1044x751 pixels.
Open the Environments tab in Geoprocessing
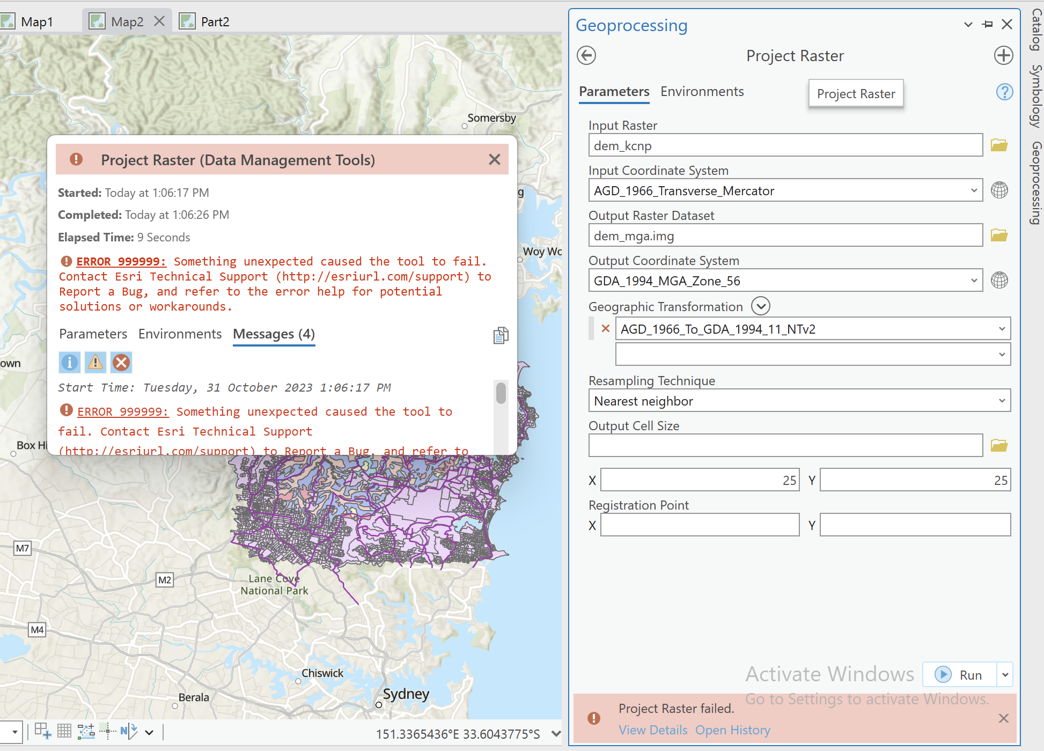702,91
